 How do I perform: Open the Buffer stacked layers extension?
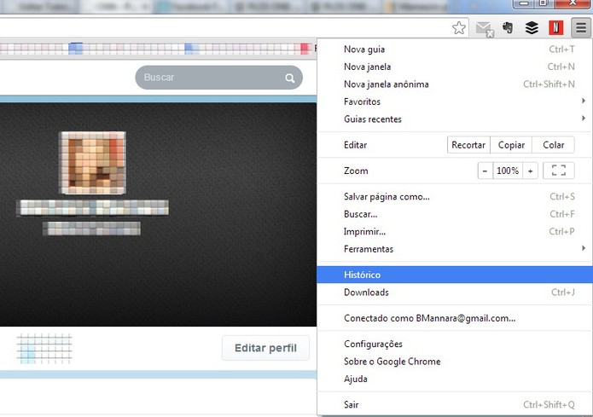[532, 27]
